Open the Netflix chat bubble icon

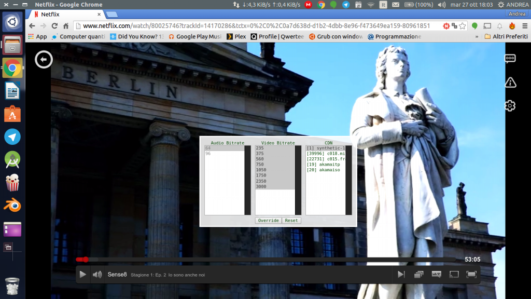pos(510,59)
